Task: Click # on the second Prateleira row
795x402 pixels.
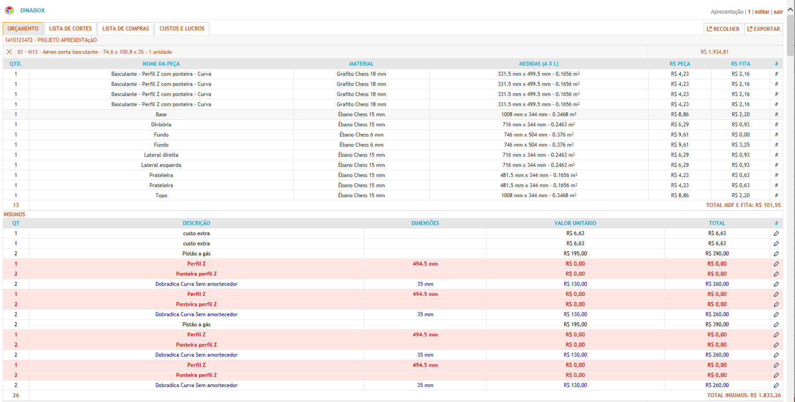Action: click(x=776, y=185)
